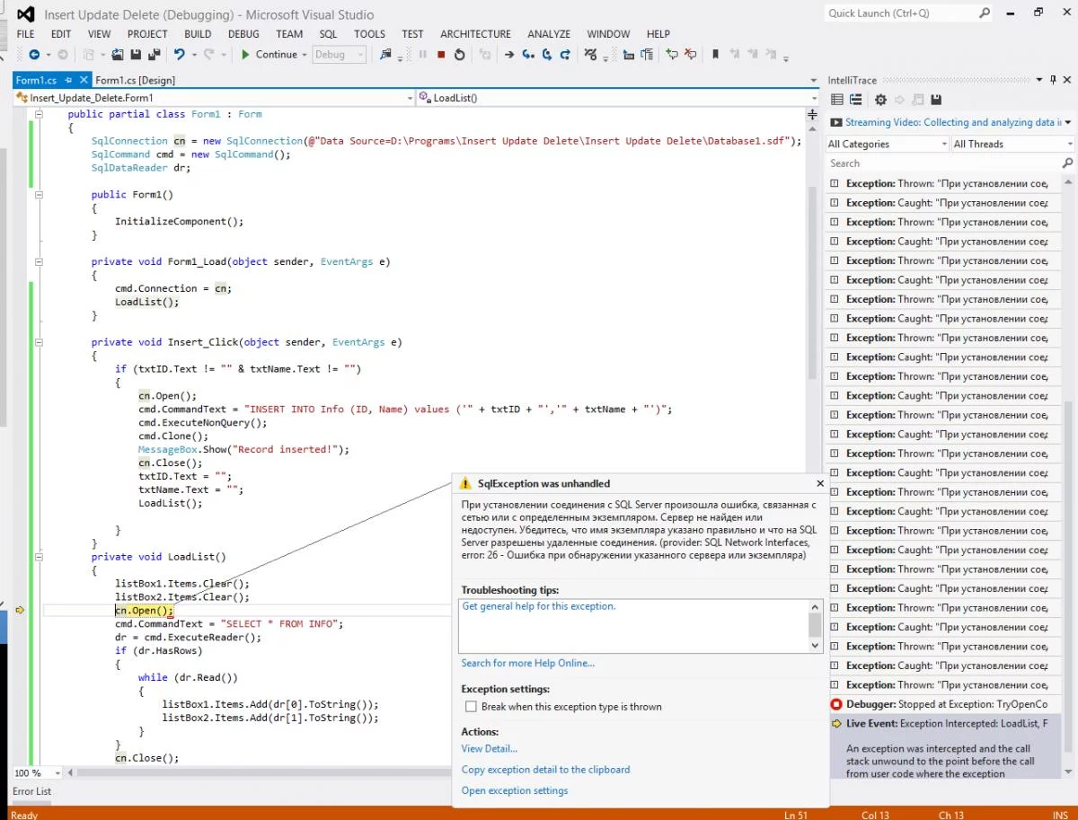Save the IntelliTrace session with disk icon

click(935, 100)
